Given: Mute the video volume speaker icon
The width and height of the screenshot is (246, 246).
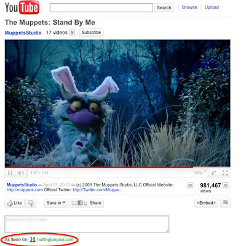Looking at the screenshot, I should pyautogui.click(x=20, y=173).
